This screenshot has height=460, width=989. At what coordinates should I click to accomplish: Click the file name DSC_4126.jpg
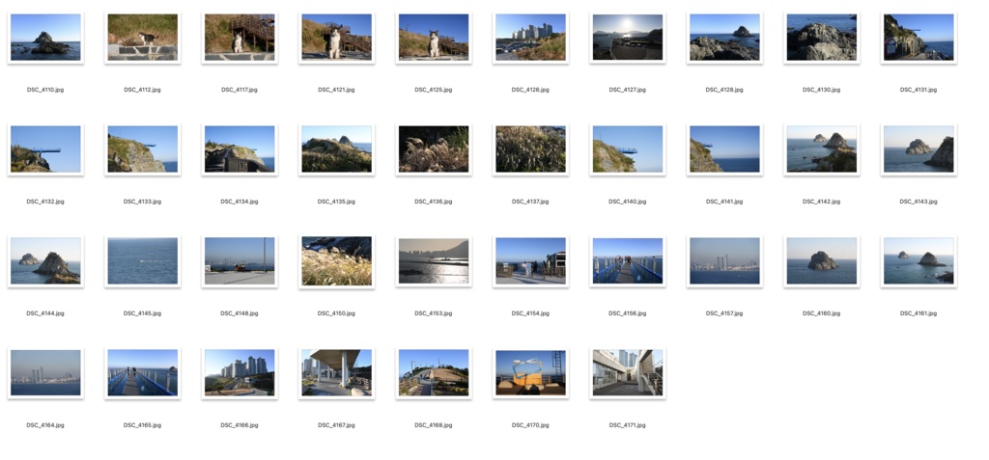[x=530, y=90]
